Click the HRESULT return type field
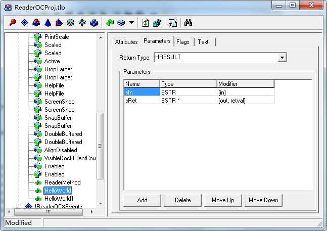 click(216, 57)
